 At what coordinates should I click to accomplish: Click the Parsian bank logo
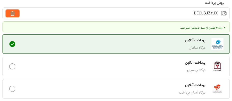(217, 66)
